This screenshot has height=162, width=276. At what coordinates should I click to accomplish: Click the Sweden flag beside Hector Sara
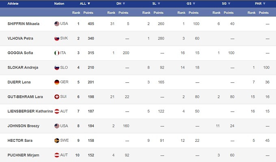tap(57, 140)
